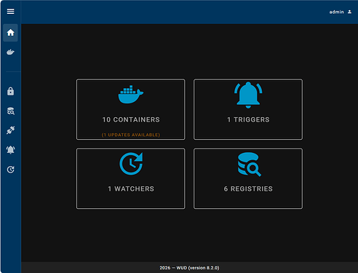Click the WUD version 8.2.0 footer text
358x273 pixels.
[x=189, y=268]
